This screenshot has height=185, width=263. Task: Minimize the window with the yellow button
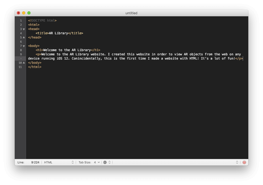tap(24, 13)
